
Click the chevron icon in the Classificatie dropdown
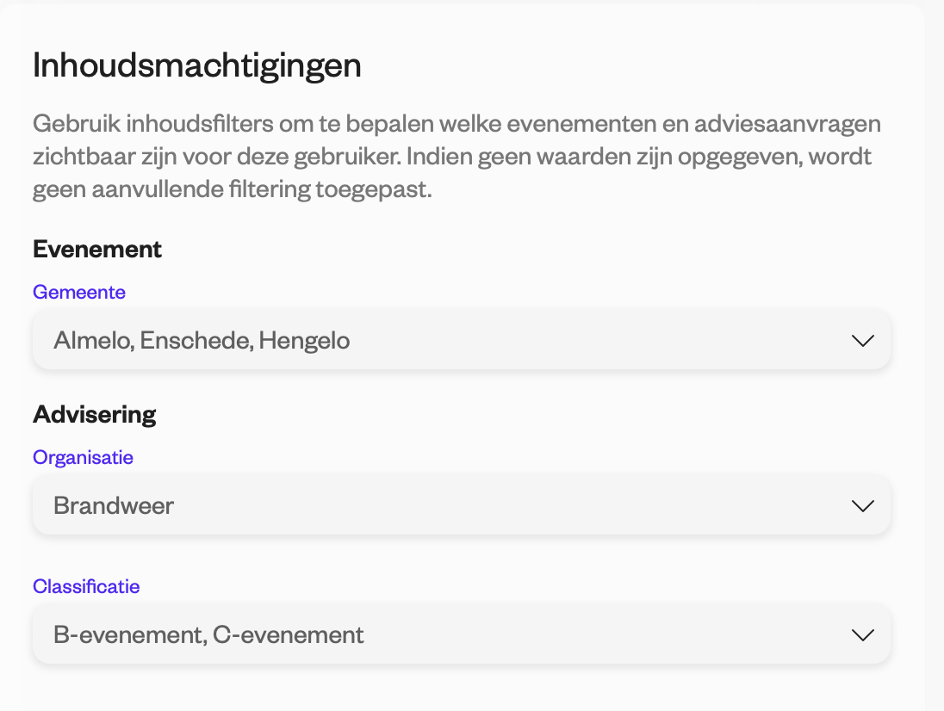pos(863,634)
